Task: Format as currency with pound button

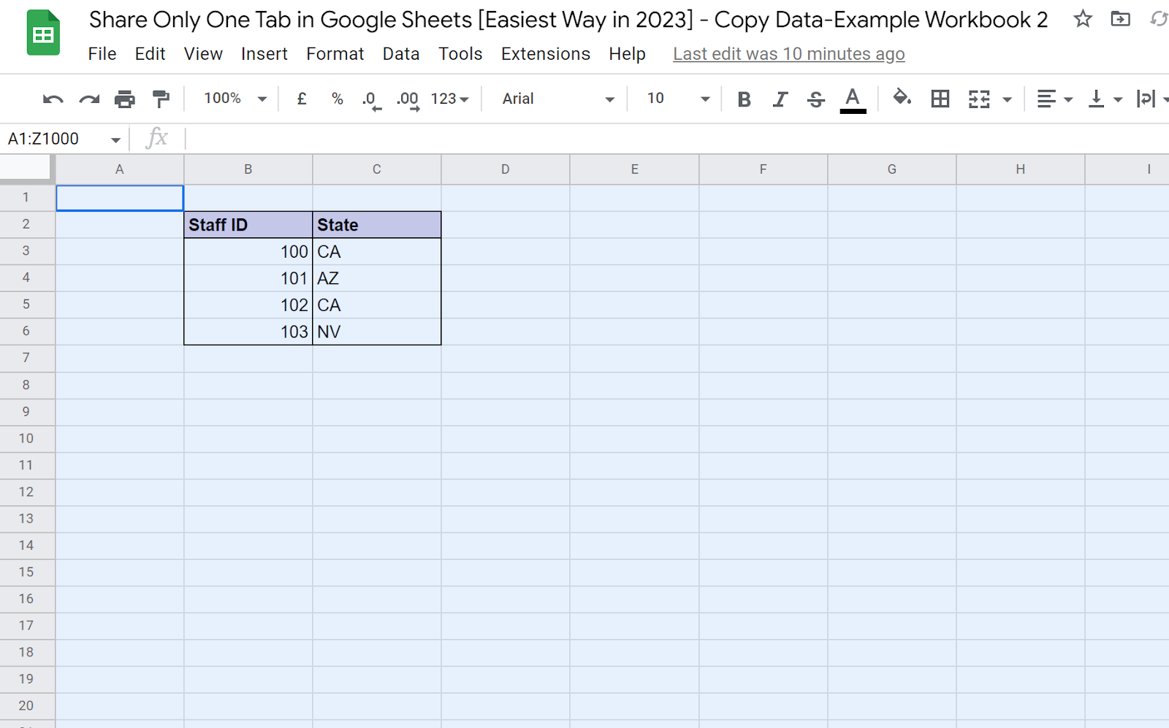Action: click(x=302, y=99)
